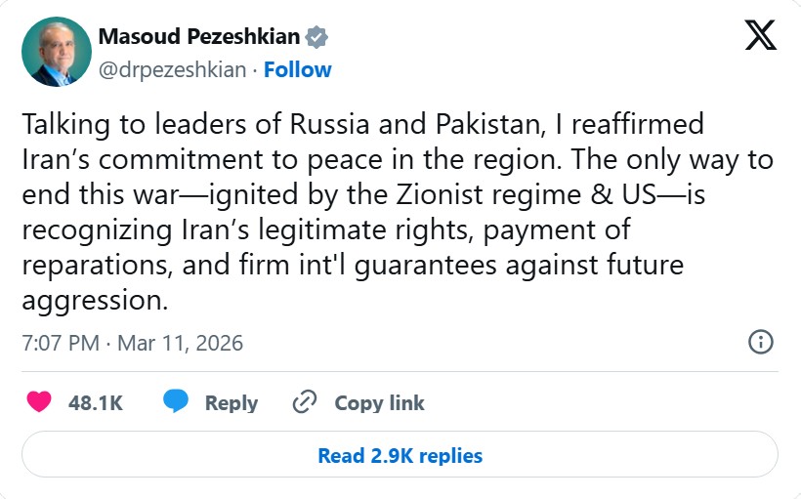Click the blue verified badge

(x=316, y=38)
